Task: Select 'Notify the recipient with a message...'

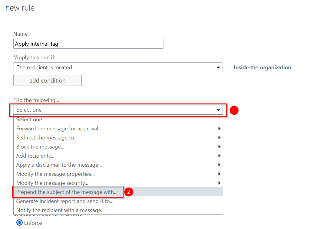Action: 61,210
